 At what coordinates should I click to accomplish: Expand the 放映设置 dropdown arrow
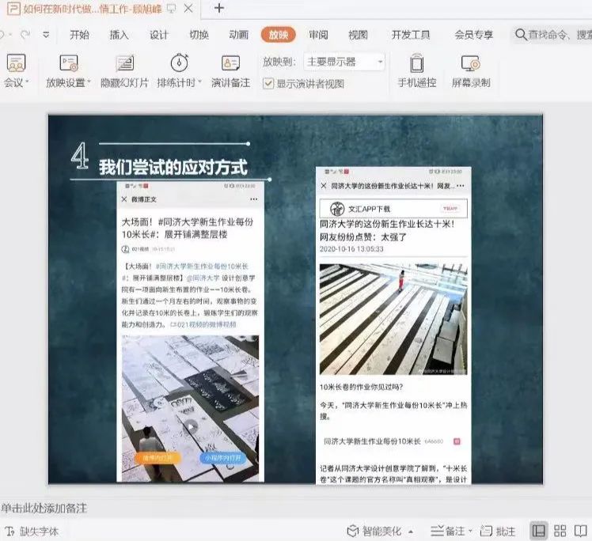click(89, 81)
